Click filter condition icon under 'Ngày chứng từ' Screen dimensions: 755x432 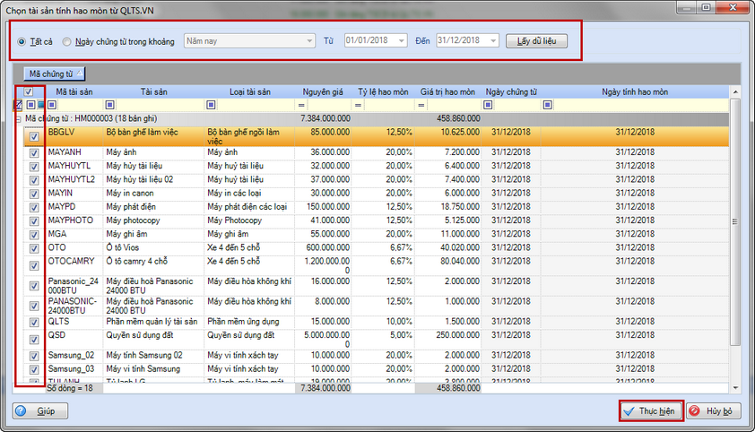(x=488, y=105)
